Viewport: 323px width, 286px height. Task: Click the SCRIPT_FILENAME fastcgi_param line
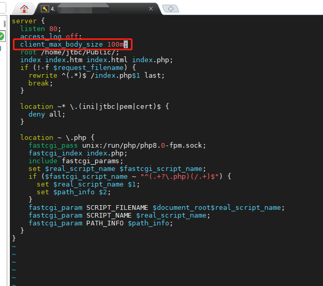[156, 208]
